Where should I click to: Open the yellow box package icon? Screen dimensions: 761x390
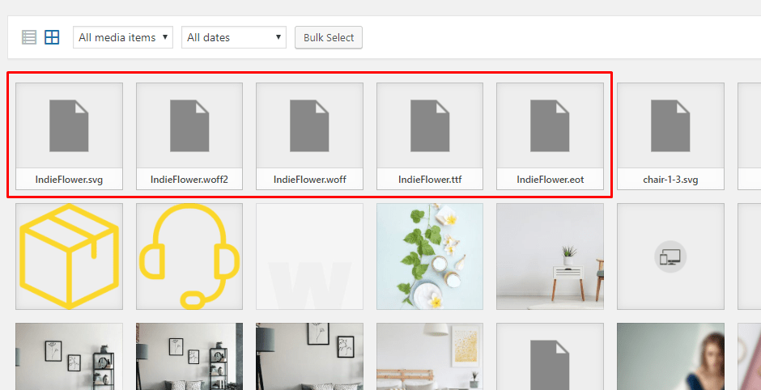pos(69,256)
